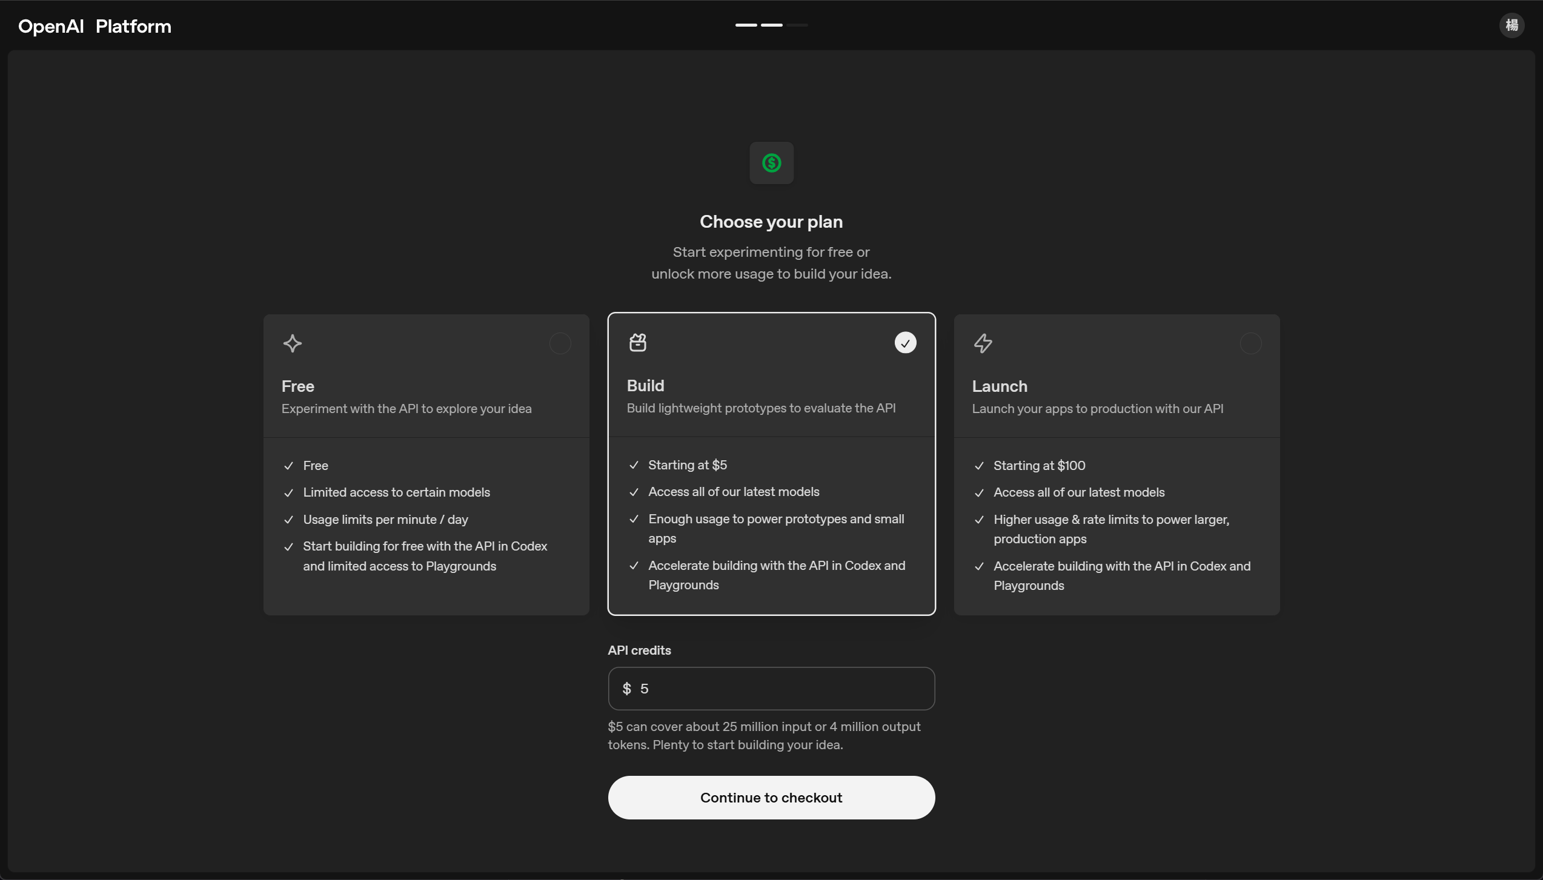This screenshot has height=880, width=1543.
Task: Click checkmark beside "Starting at $100"
Action: coord(979,466)
